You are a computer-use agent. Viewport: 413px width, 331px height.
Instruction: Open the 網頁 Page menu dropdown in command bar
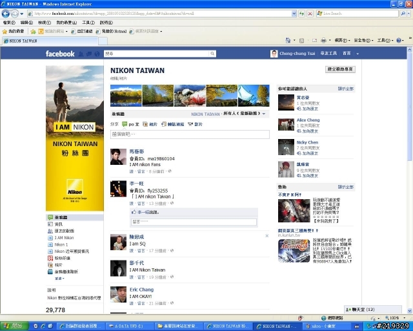click(x=342, y=40)
